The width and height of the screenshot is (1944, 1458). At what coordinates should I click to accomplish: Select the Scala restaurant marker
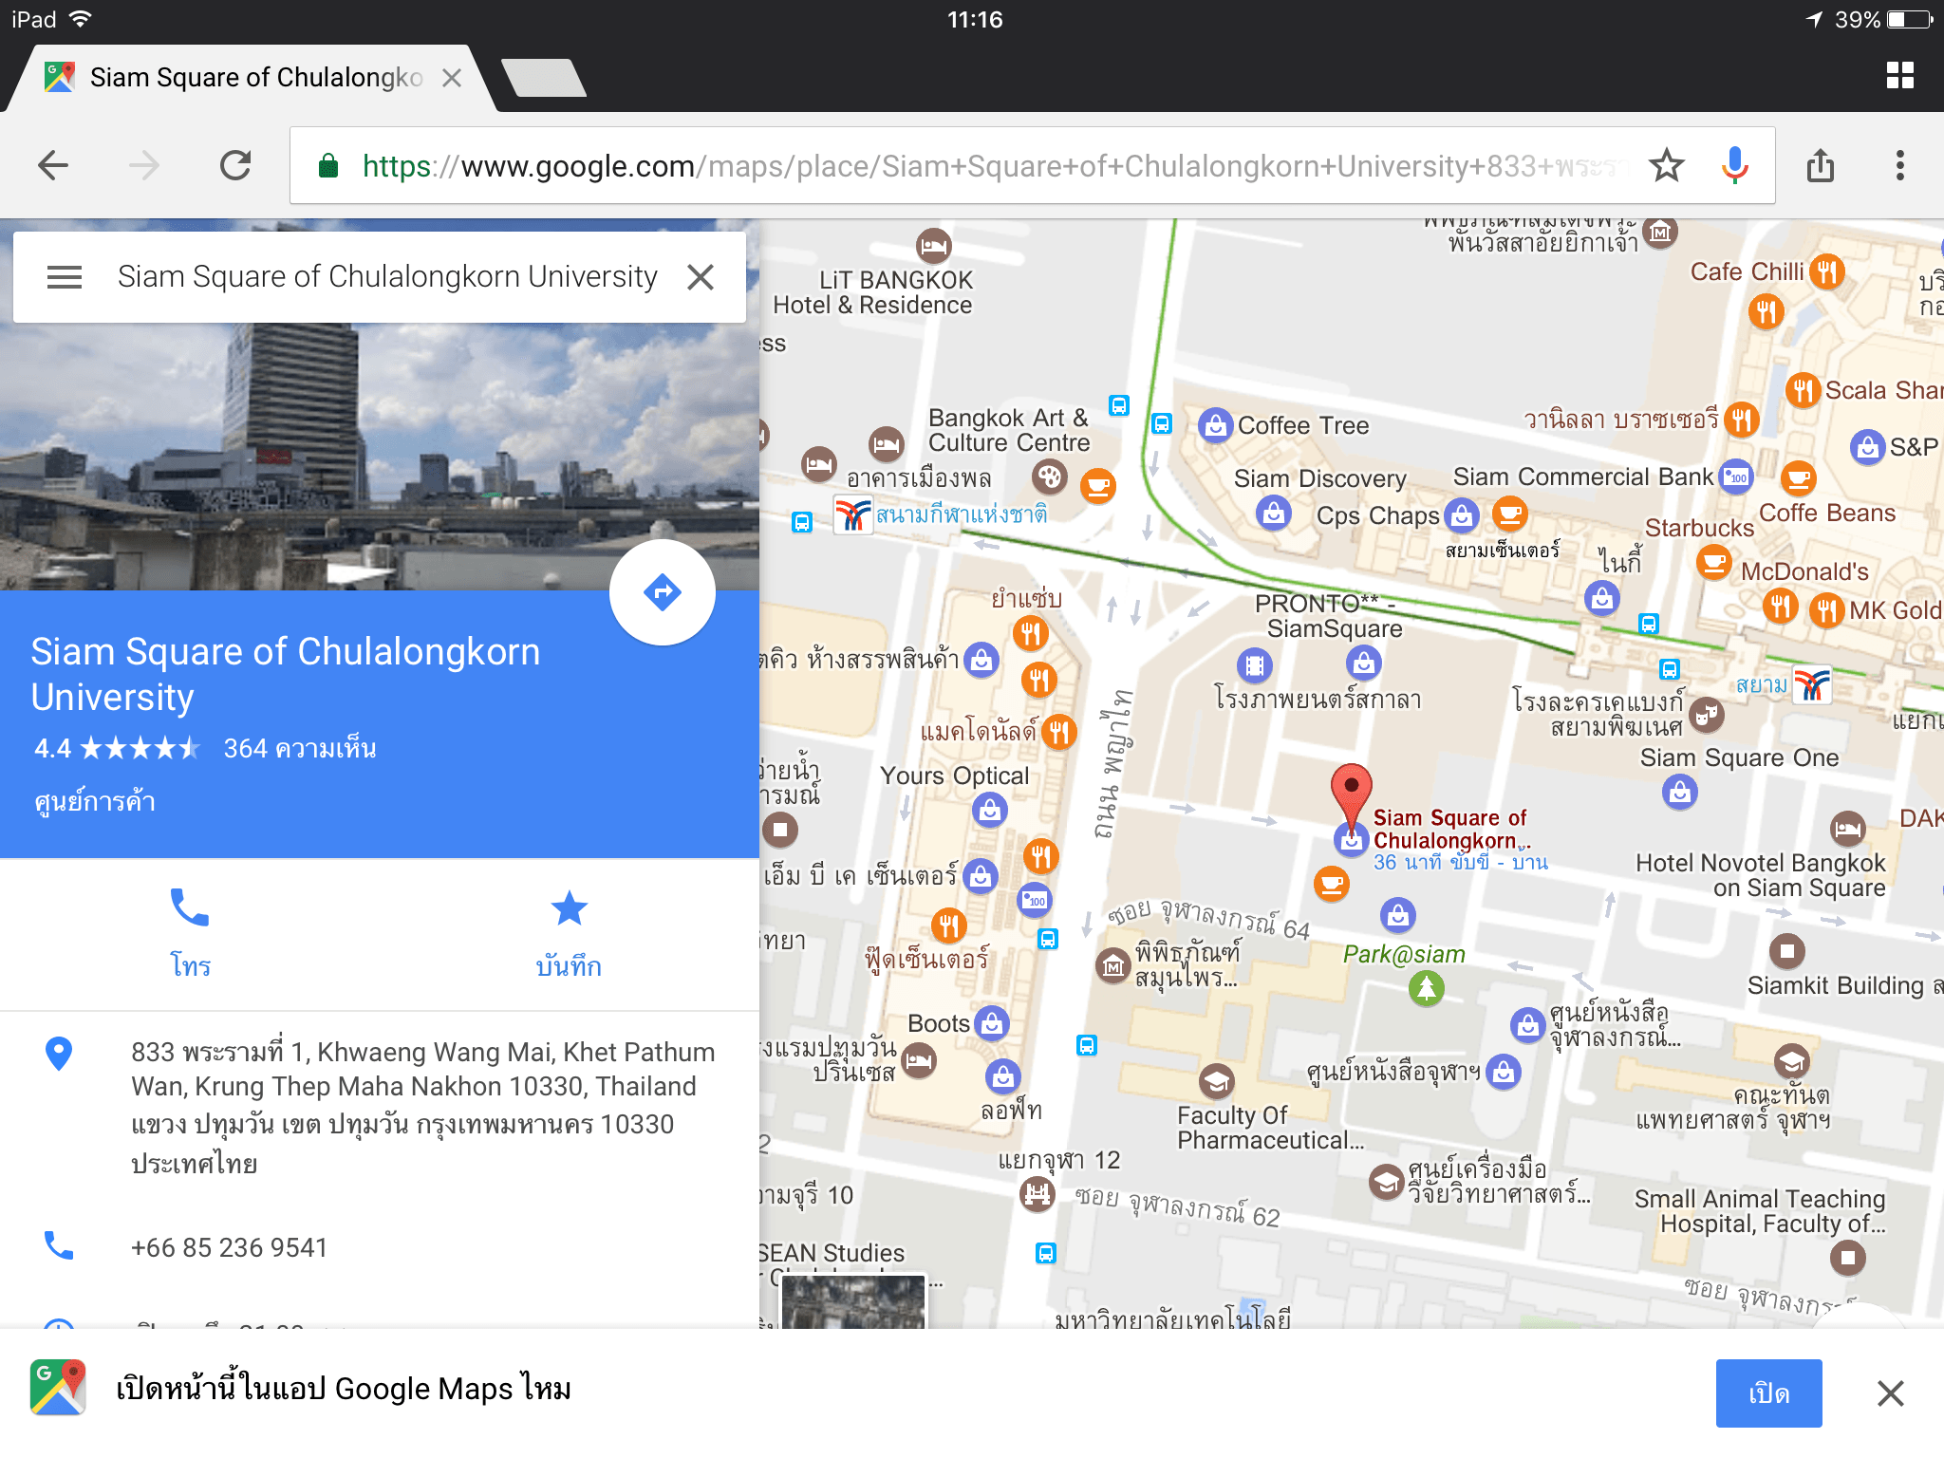pyautogui.click(x=1803, y=390)
